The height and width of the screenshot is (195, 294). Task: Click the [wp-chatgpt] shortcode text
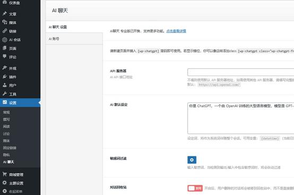tap(148, 51)
